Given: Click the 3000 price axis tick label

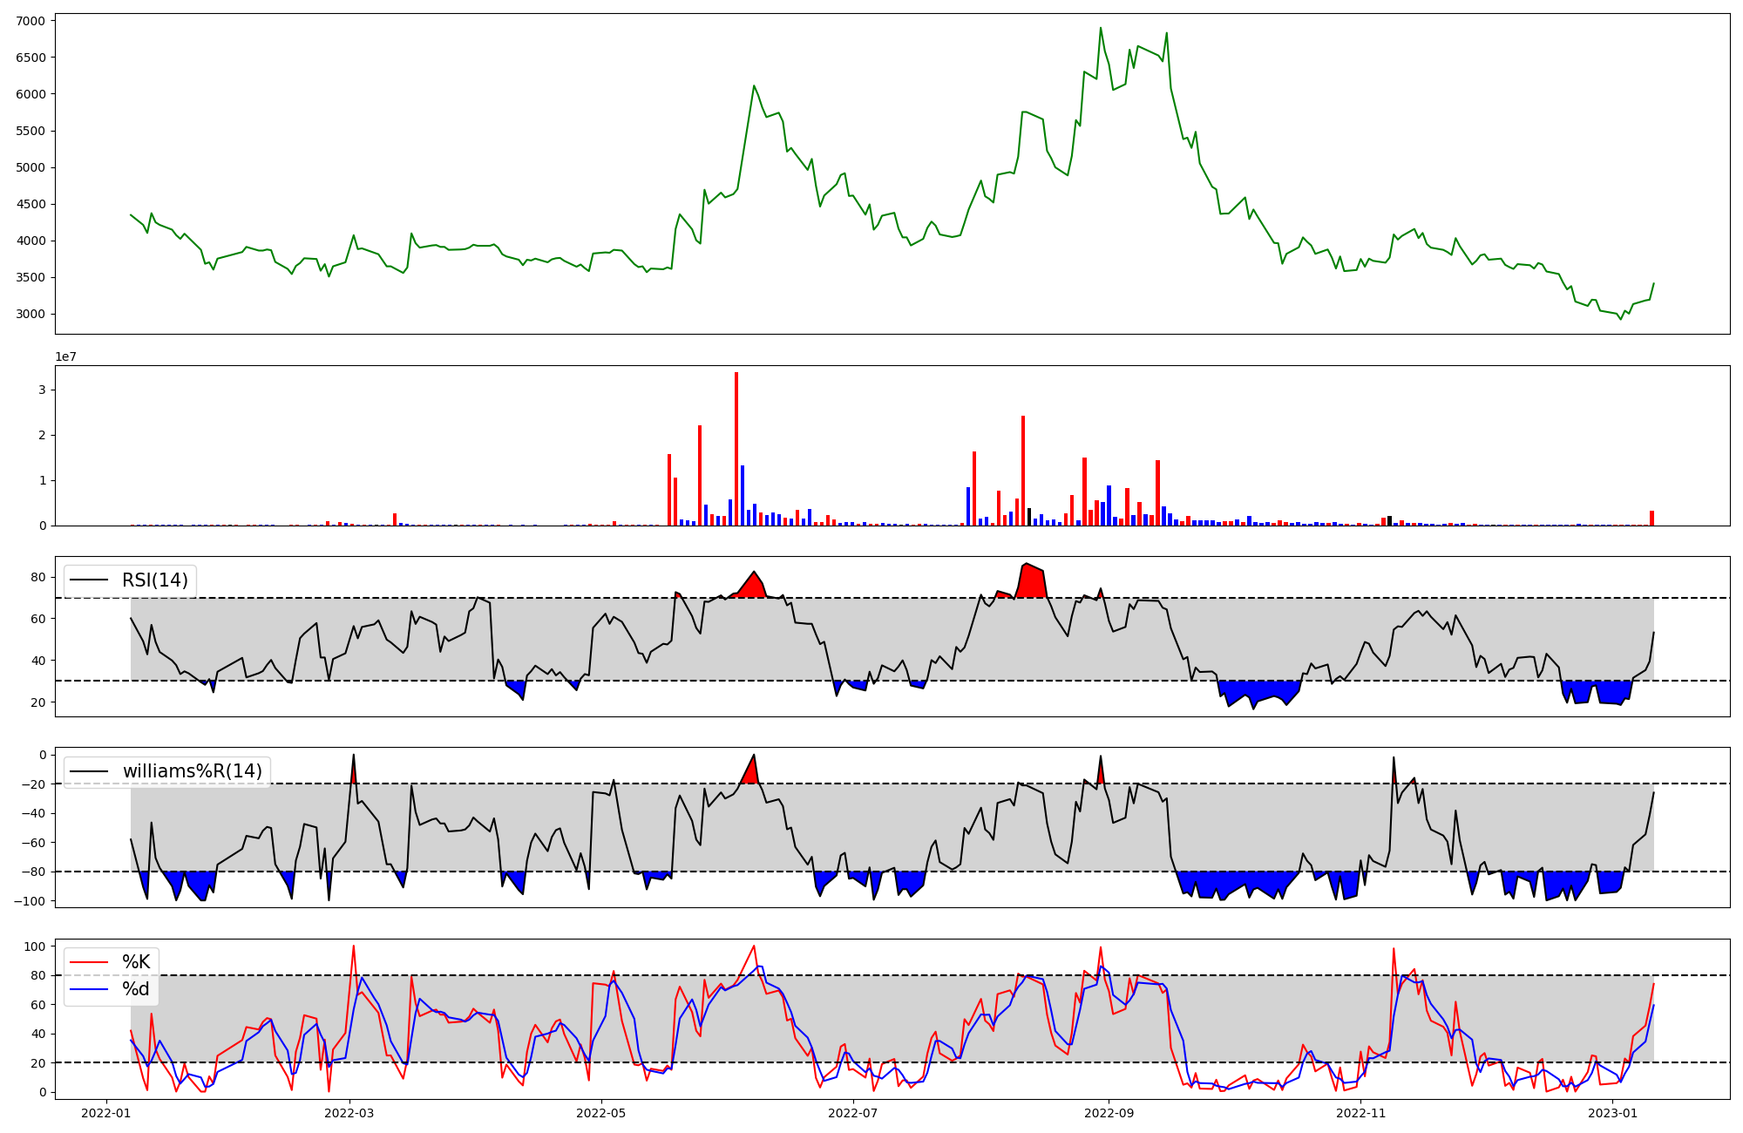Looking at the screenshot, I should click(32, 315).
